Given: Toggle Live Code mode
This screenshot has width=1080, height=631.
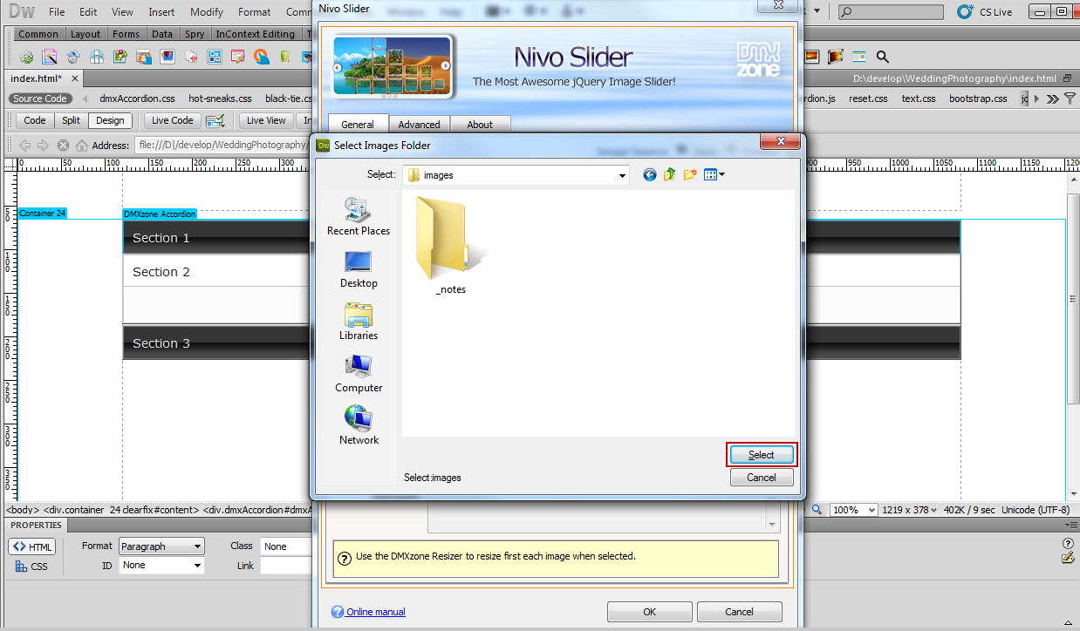Looking at the screenshot, I should (172, 121).
